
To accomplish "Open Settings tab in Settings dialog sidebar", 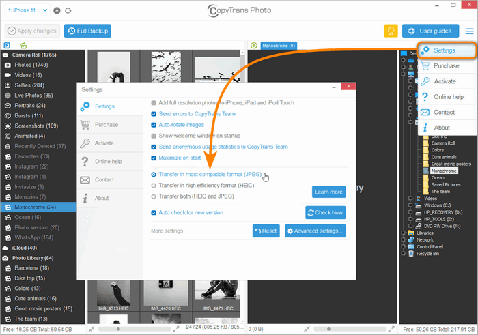I will point(110,106).
